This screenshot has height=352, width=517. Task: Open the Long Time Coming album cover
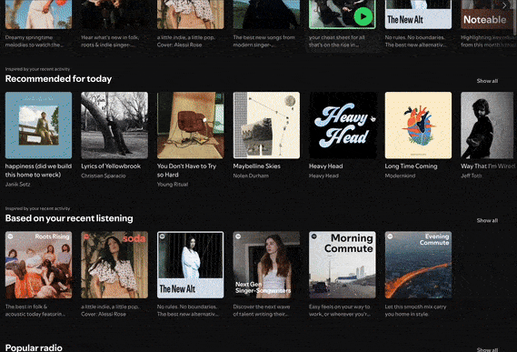[418, 126]
